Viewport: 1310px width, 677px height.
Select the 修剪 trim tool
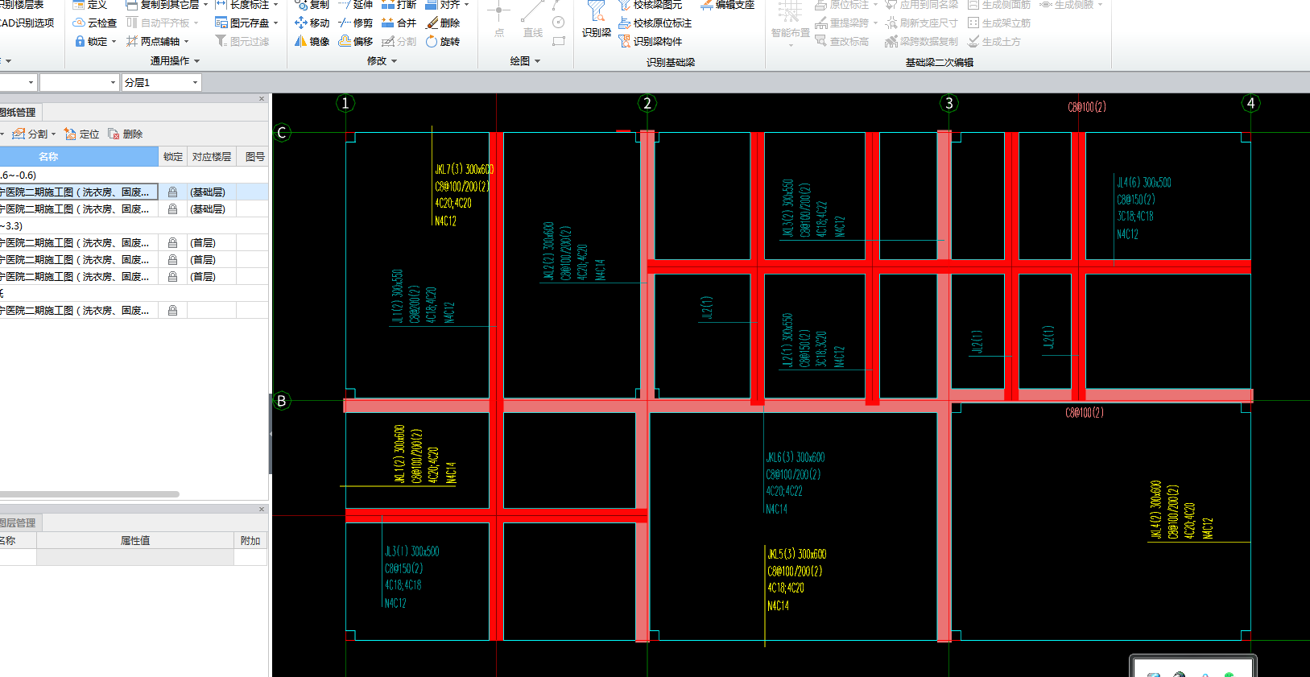pyautogui.click(x=356, y=23)
